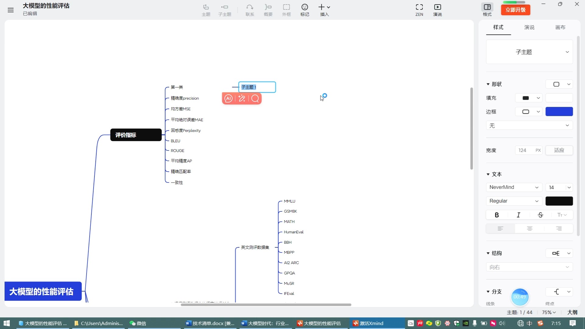585x329 pixels.
Task: Switch to 大纲 outline view
Action: [x=573, y=312]
